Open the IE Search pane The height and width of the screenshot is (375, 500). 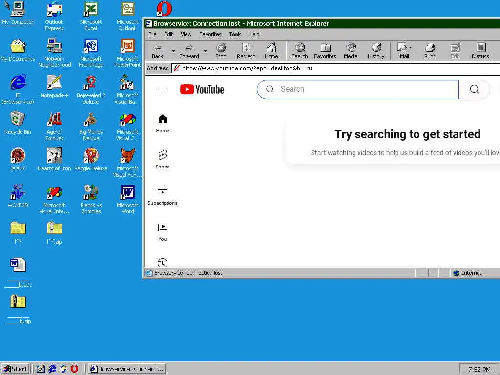tap(300, 51)
